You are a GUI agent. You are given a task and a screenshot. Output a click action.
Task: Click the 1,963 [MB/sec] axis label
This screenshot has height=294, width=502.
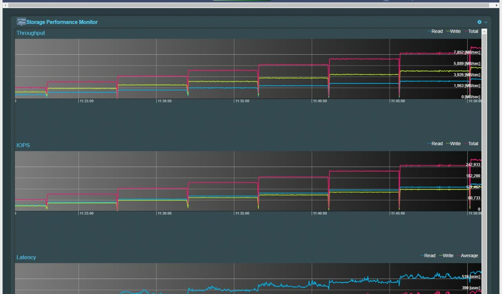pyautogui.click(x=467, y=86)
